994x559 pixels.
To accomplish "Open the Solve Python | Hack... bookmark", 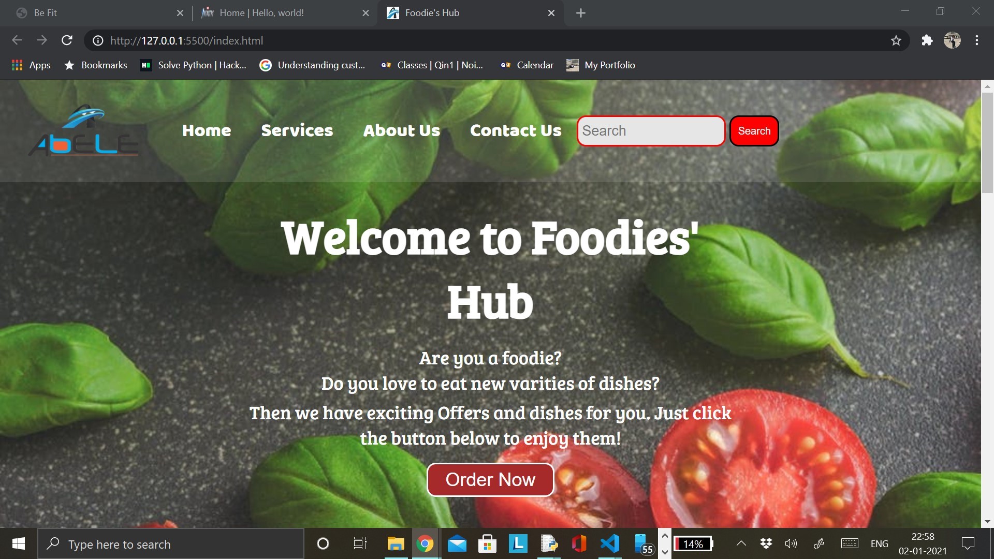I will click(194, 65).
